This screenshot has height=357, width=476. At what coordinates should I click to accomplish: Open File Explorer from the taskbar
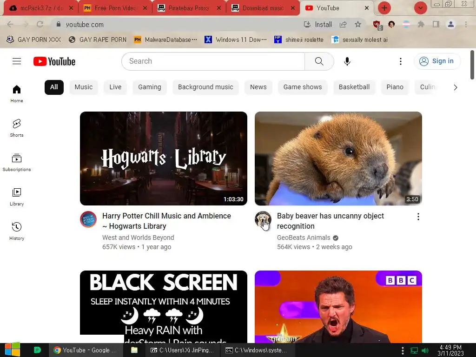(134, 350)
